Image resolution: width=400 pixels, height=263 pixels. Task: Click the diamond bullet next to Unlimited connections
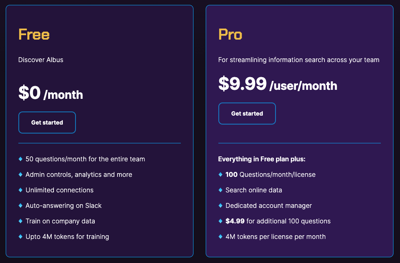[x=20, y=190]
